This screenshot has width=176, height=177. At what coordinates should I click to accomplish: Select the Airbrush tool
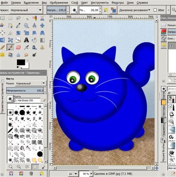click(x=26, y=47)
